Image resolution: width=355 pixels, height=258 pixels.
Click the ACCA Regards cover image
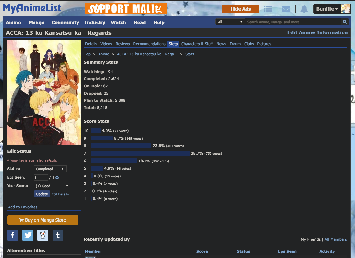44,93
